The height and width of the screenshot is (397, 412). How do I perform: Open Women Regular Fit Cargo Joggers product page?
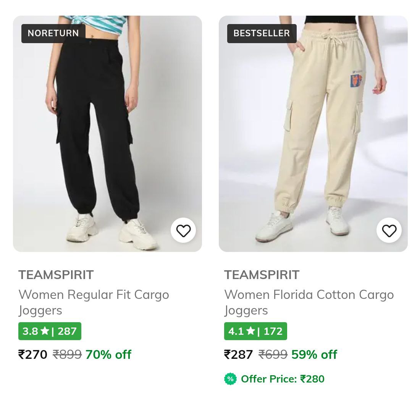coord(94,302)
